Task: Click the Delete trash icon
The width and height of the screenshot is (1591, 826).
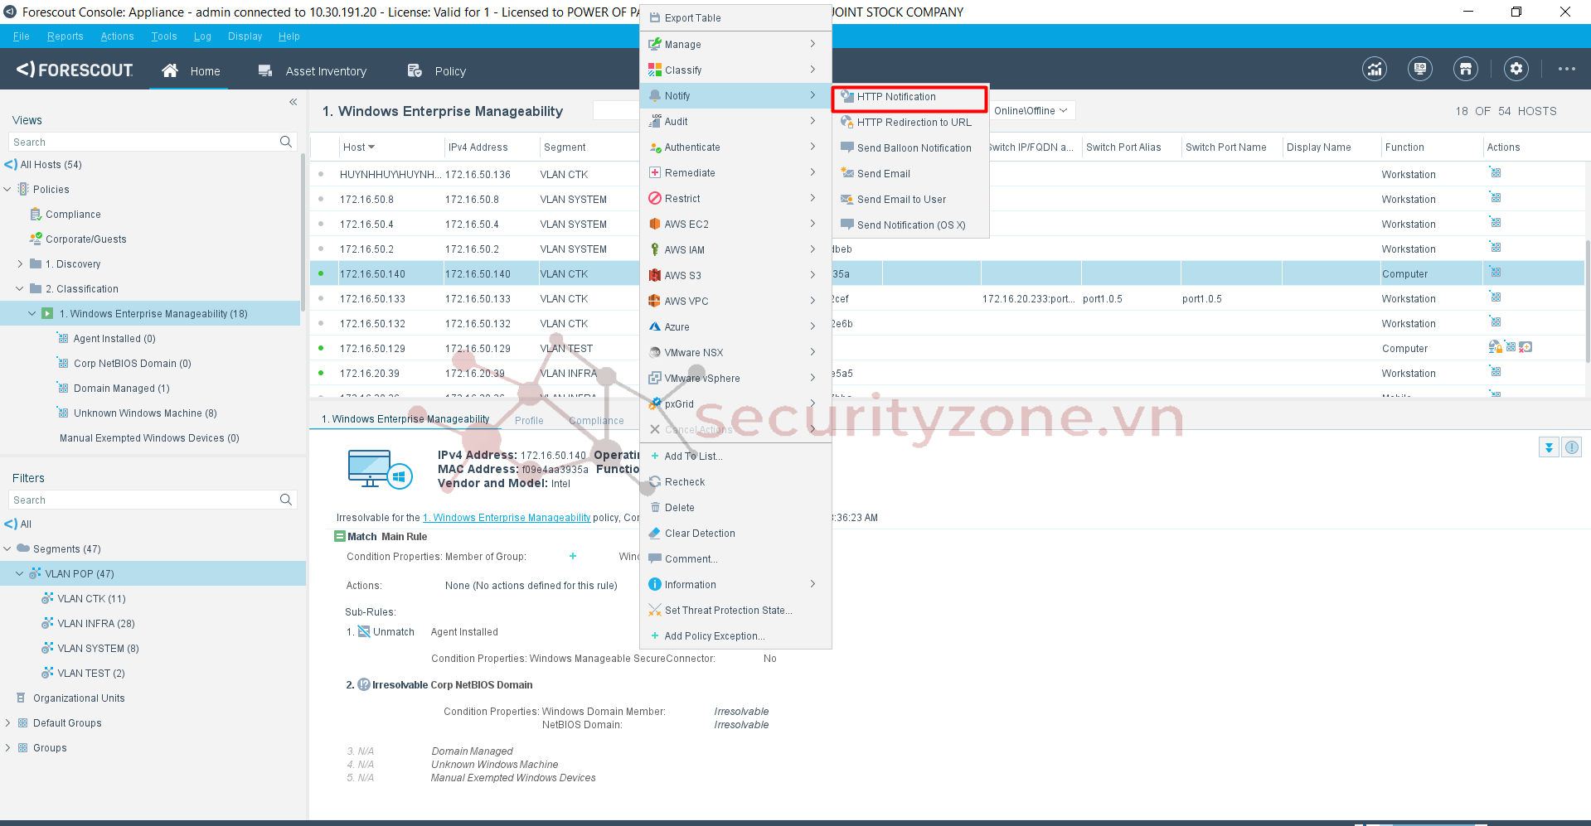Action: pyautogui.click(x=655, y=507)
